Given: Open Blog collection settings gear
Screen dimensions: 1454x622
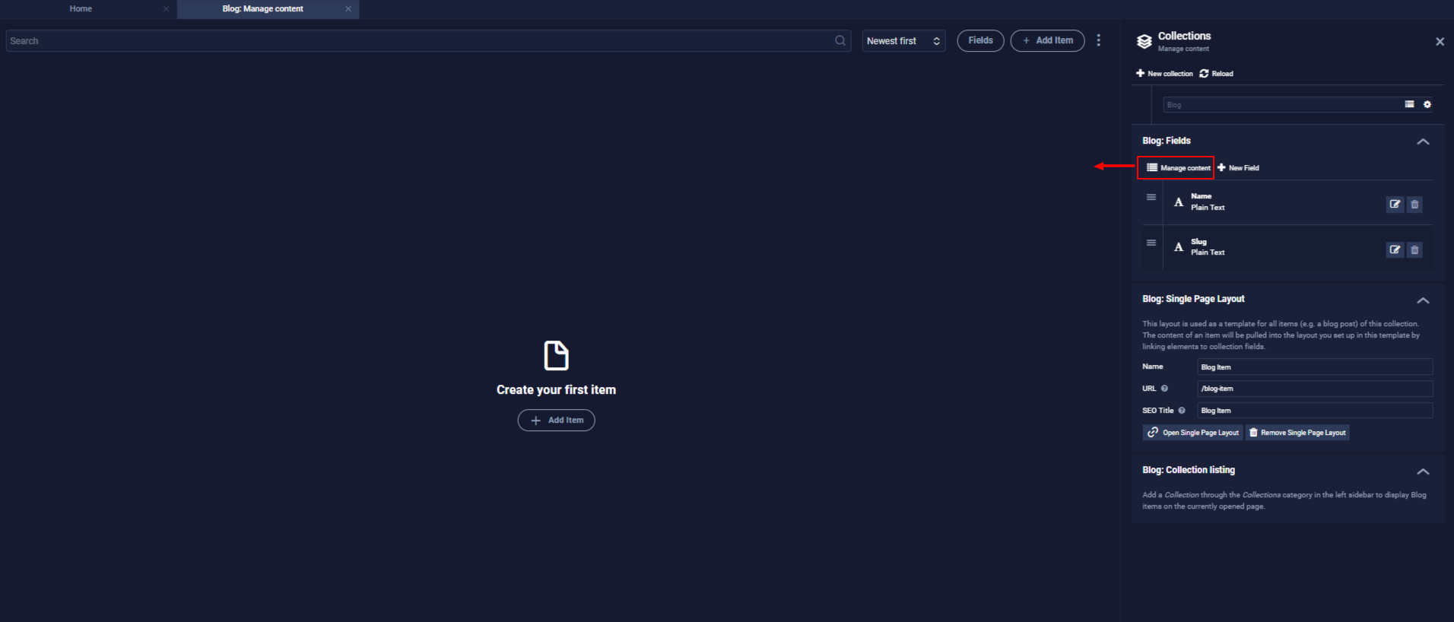Looking at the screenshot, I should point(1427,104).
